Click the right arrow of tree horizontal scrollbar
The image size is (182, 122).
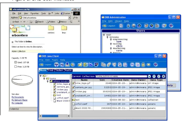click(69, 116)
